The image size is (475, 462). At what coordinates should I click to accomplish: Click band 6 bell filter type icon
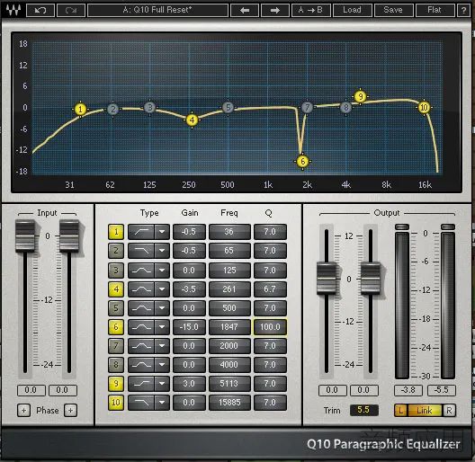pyautogui.click(x=141, y=327)
